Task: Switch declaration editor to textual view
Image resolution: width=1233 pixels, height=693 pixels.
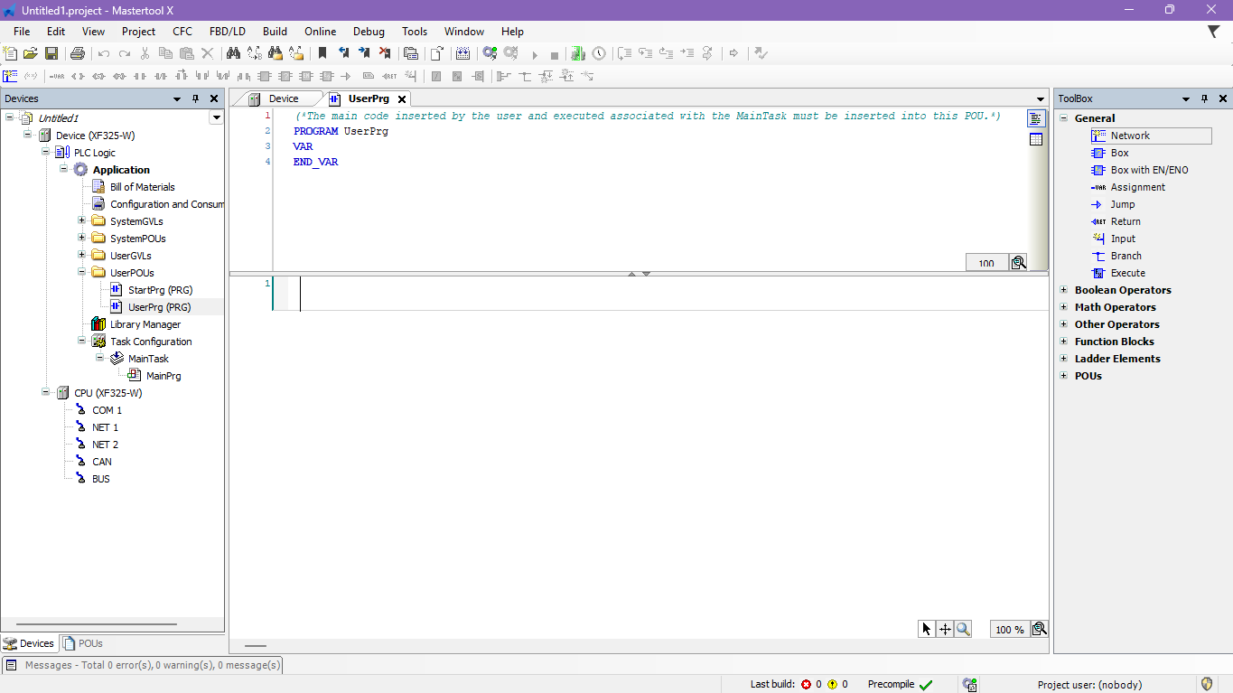Action: 1036,118
